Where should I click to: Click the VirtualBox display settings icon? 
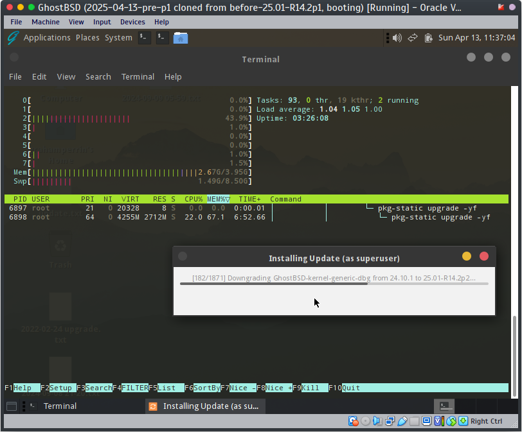tap(426, 421)
